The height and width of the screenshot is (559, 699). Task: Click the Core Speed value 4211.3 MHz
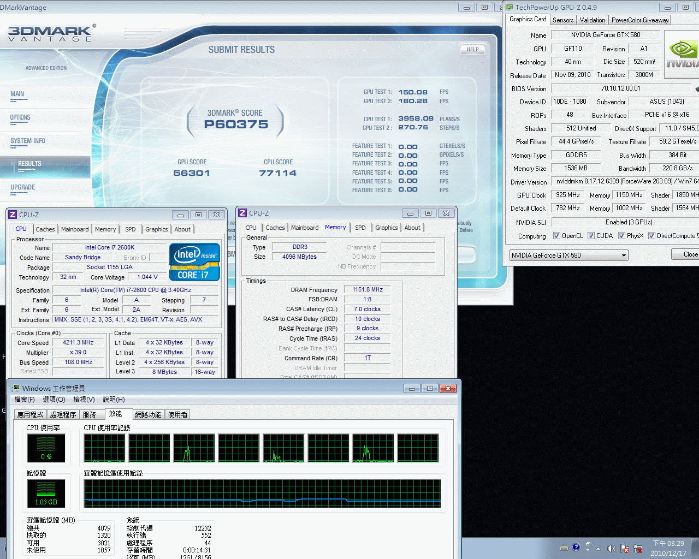[x=79, y=343]
